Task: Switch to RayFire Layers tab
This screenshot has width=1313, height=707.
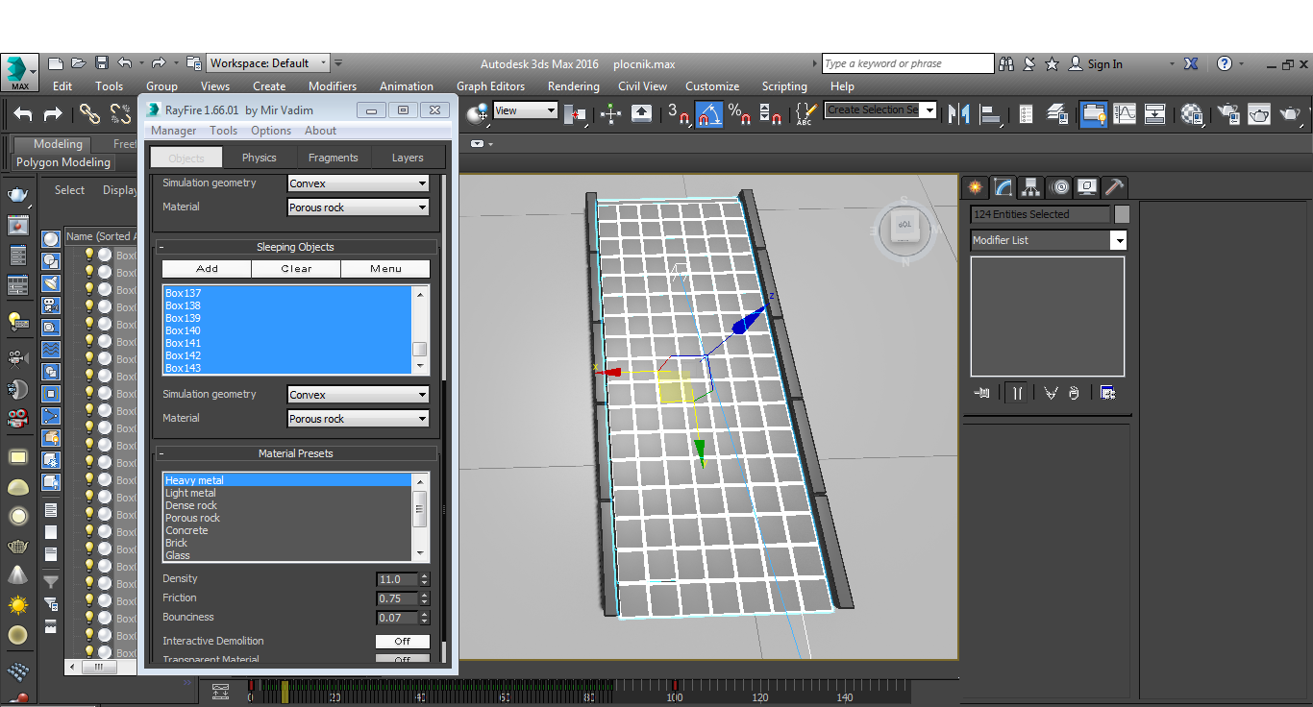Action: click(408, 158)
